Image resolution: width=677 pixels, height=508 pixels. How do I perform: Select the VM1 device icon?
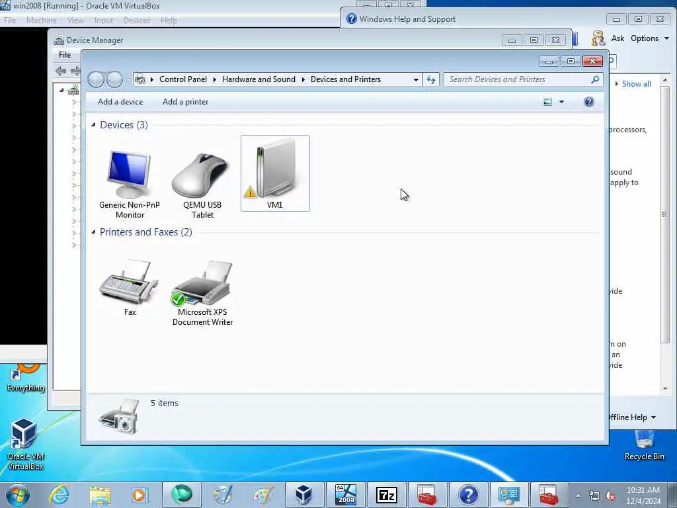(275, 173)
